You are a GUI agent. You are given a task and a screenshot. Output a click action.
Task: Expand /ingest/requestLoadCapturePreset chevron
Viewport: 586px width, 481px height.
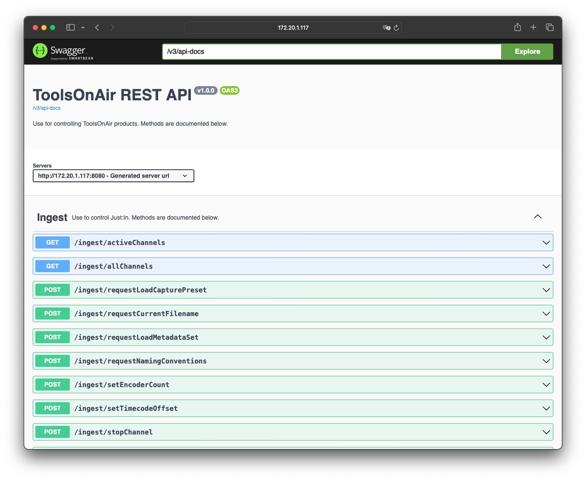(546, 290)
